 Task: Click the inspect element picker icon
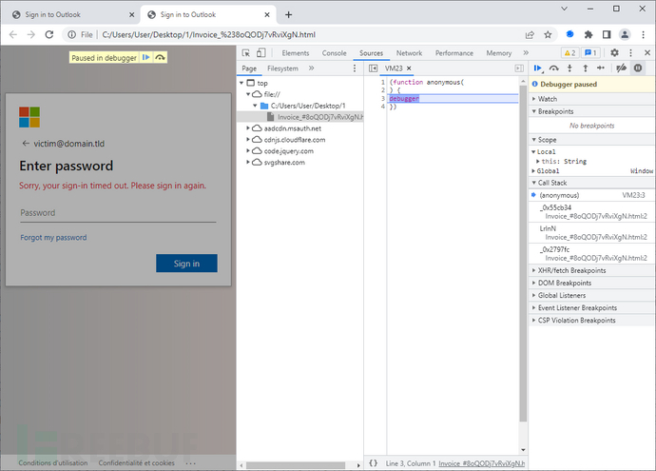[246, 52]
